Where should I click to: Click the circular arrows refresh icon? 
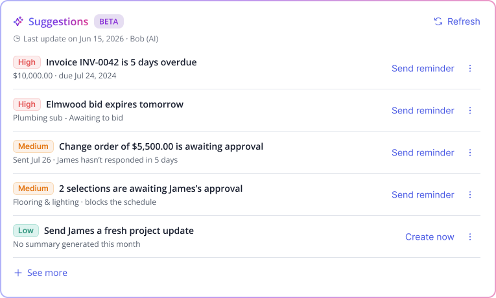(x=438, y=21)
